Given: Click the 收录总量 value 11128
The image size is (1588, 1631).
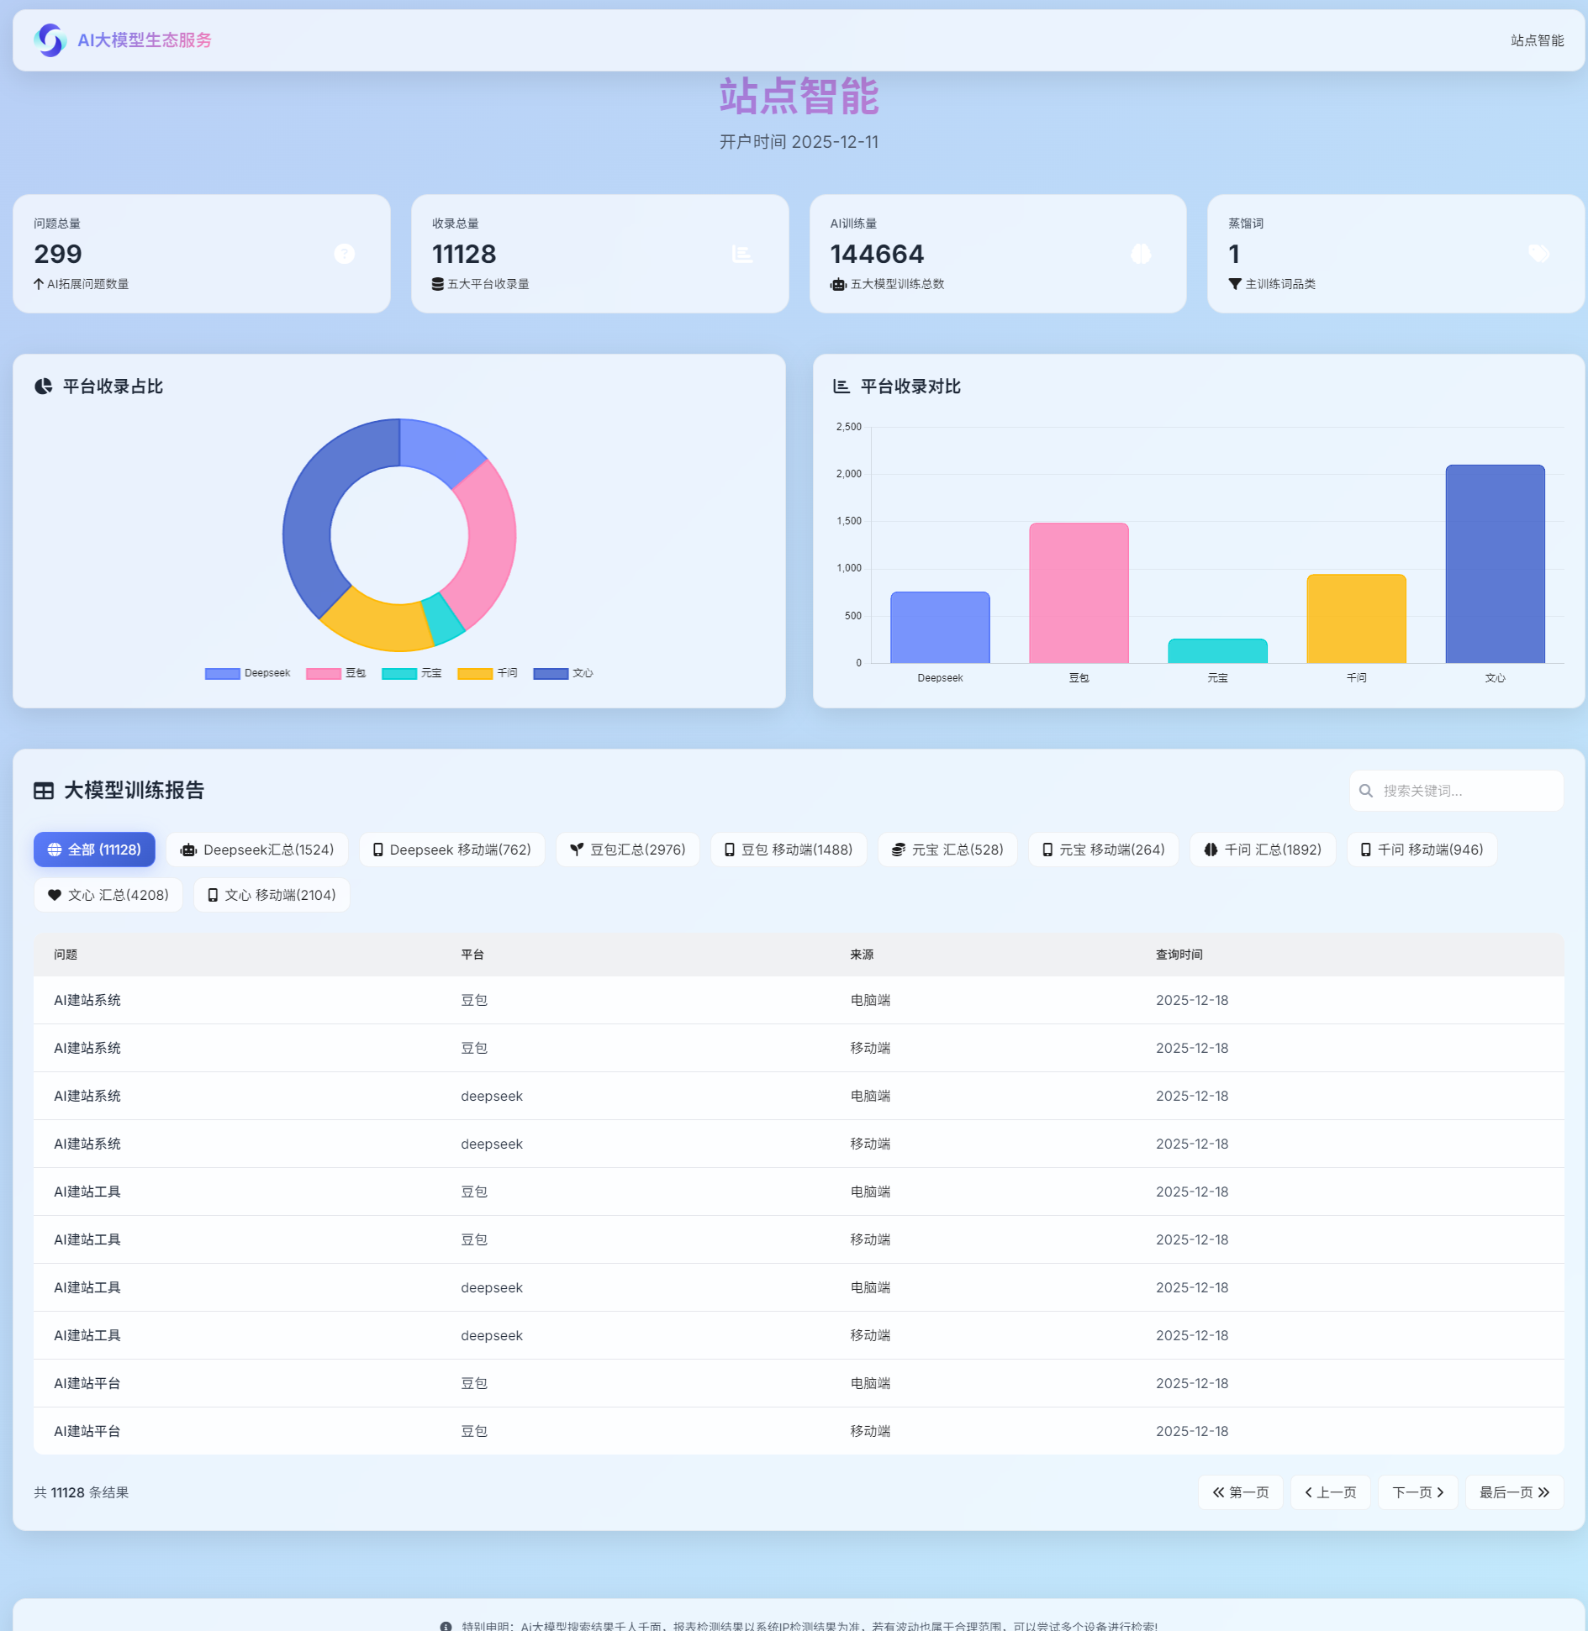Looking at the screenshot, I should [x=464, y=254].
